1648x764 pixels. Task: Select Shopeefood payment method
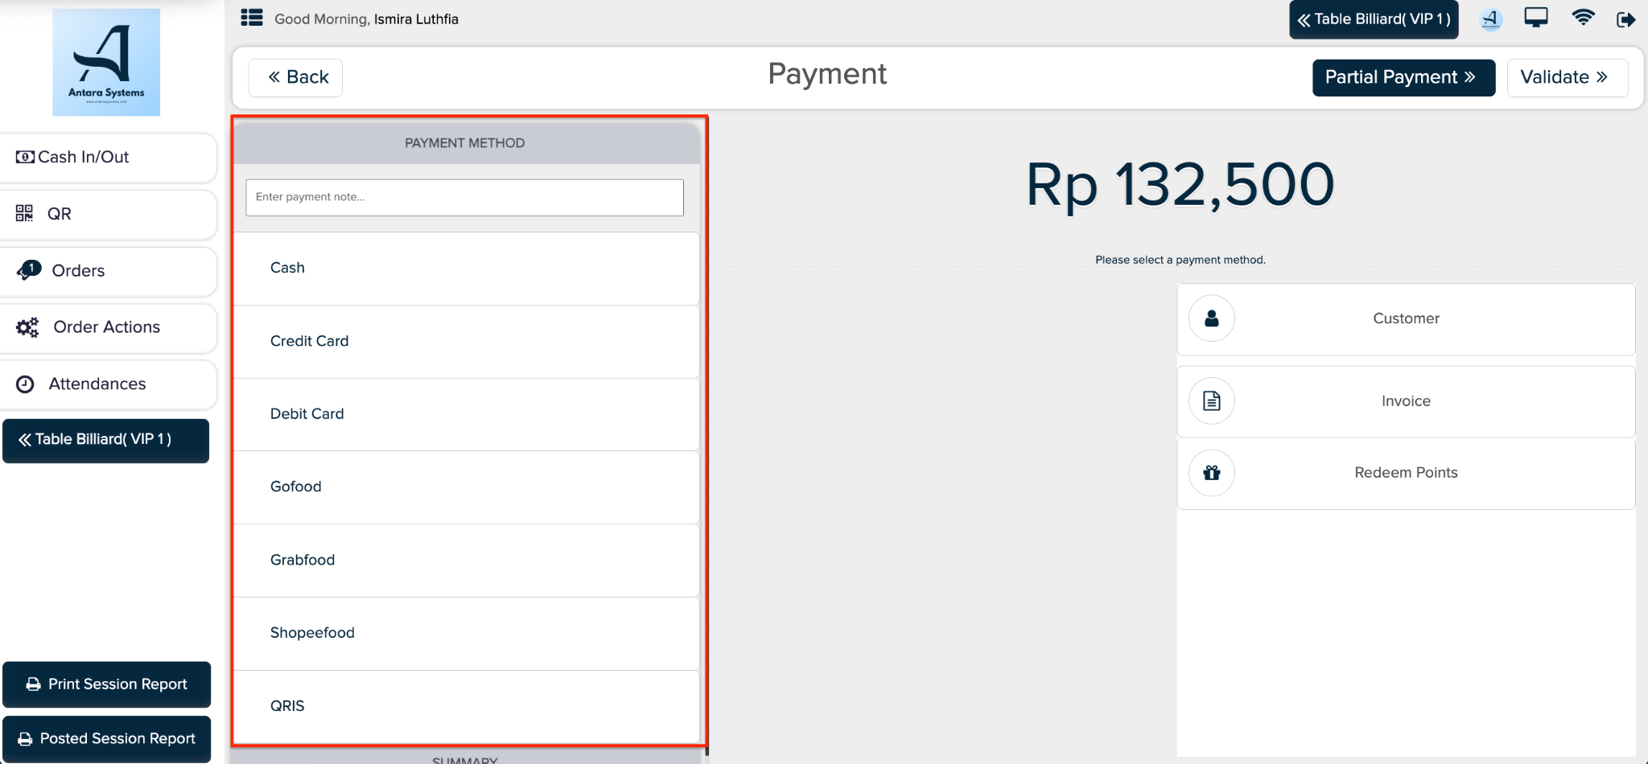tap(466, 634)
